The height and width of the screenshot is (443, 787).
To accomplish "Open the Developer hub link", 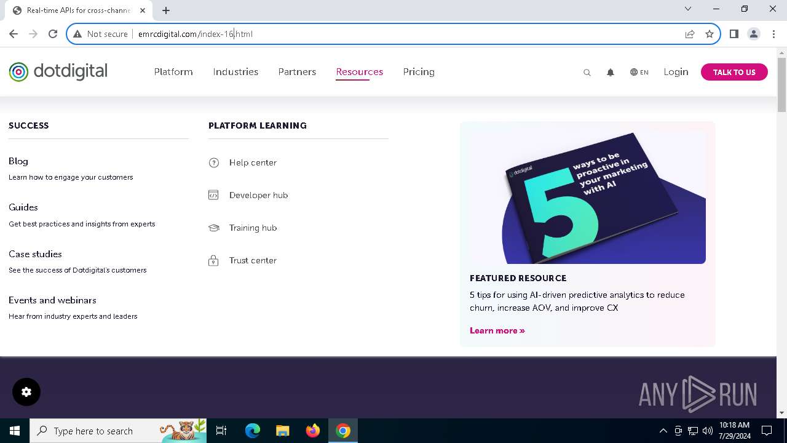I will coord(258,195).
